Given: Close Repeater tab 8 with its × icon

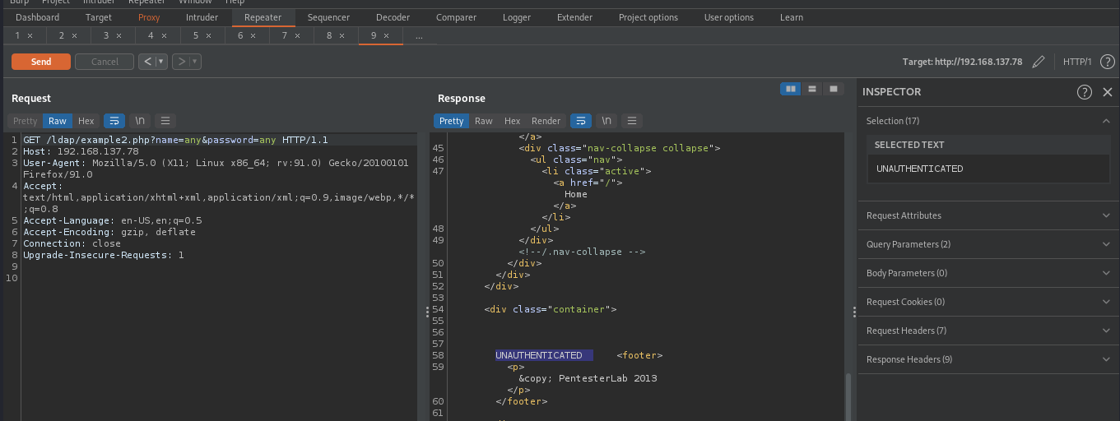Looking at the screenshot, I should tap(342, 36).
